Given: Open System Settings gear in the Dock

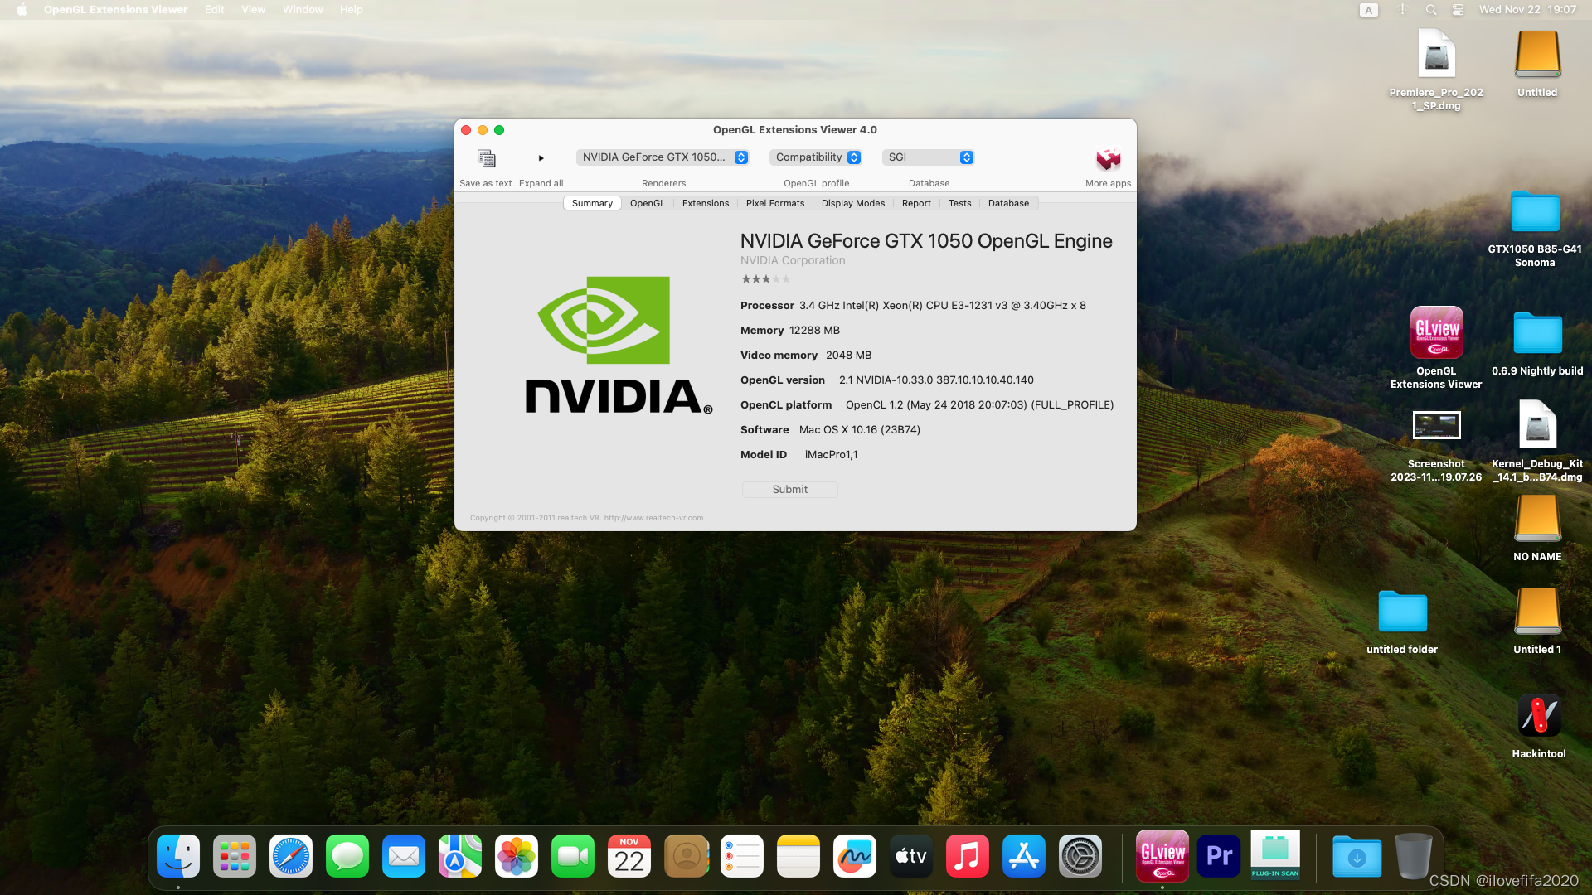Looking at the screenshot, I should (x=1080, y=856).
